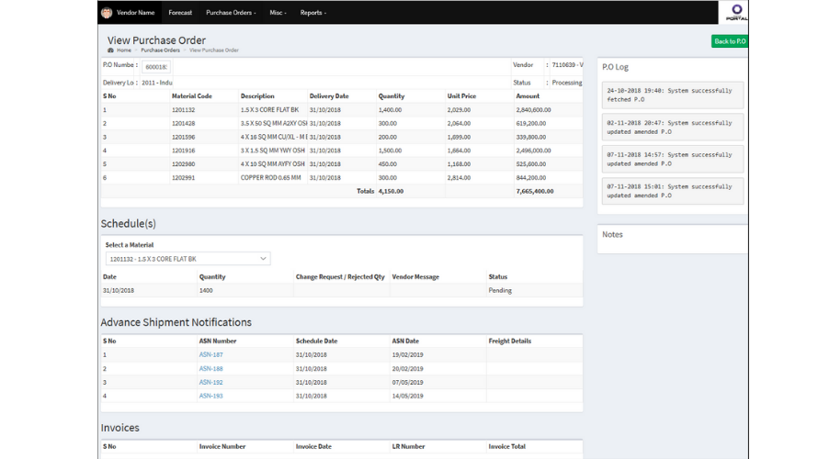
Task: Click the Unit Price column header
Action: coord(461,96)
